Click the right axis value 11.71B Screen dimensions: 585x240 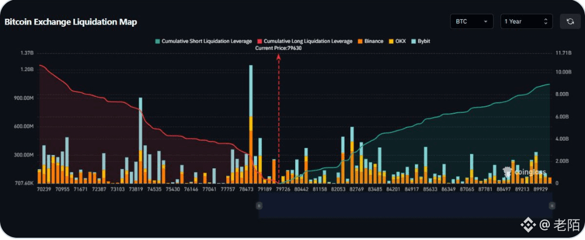(x=563, y=53)
